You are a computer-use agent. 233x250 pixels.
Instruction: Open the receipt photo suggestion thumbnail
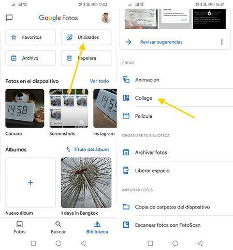(141, 19)
